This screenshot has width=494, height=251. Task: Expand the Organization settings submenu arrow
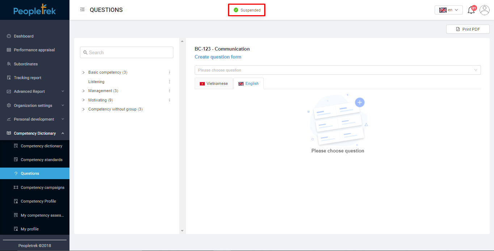tap(63, 105)
